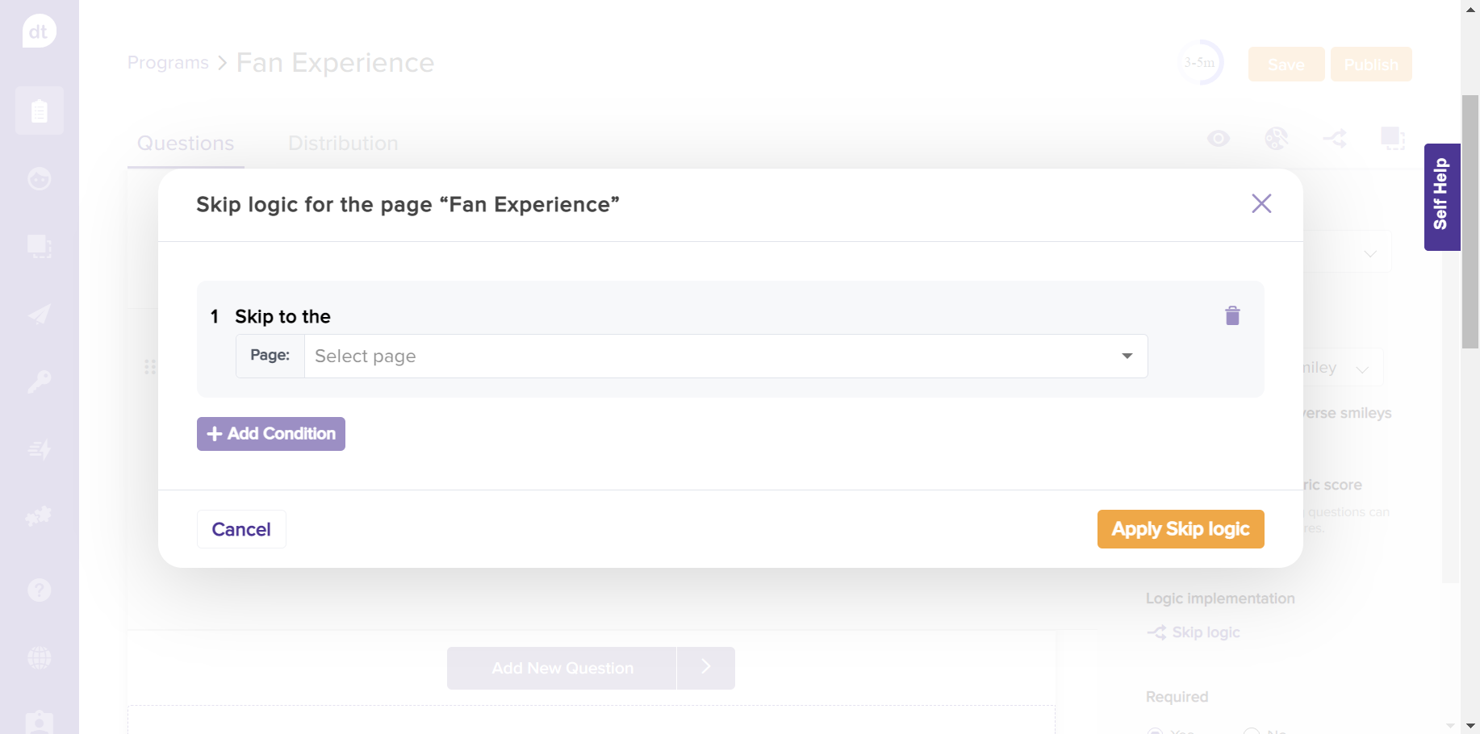Expand the arrow beside Add New Question
This screenshot has width=1480, height=734.
(x=705, y=668)
